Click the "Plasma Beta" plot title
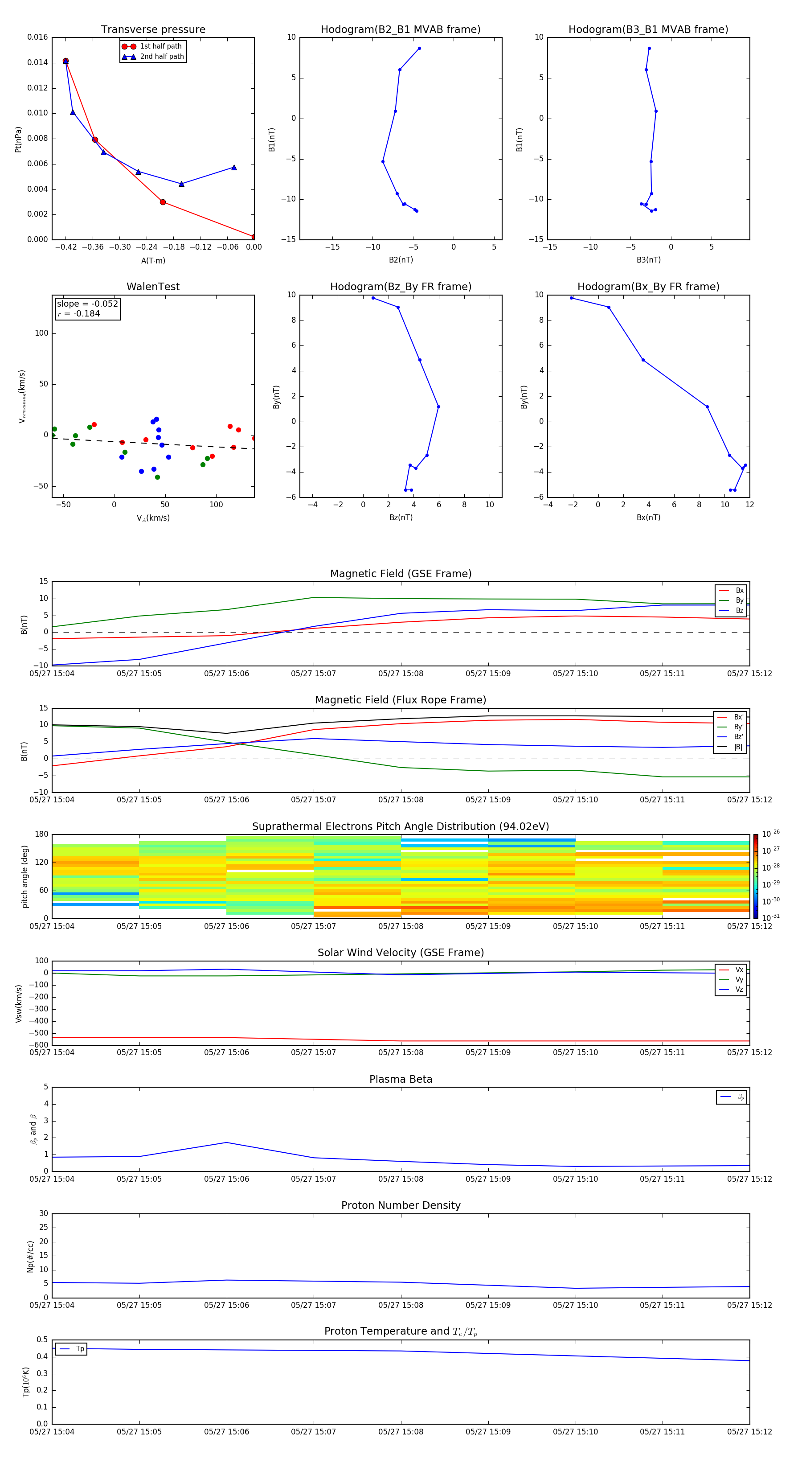 [x=401, y=1080]
